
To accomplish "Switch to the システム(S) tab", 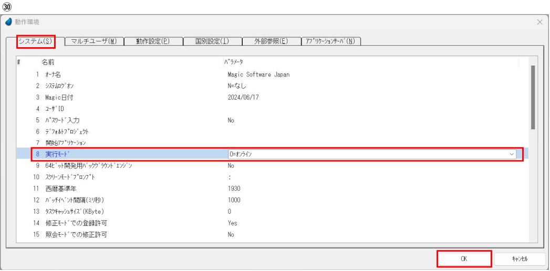I will click(36, 41).
